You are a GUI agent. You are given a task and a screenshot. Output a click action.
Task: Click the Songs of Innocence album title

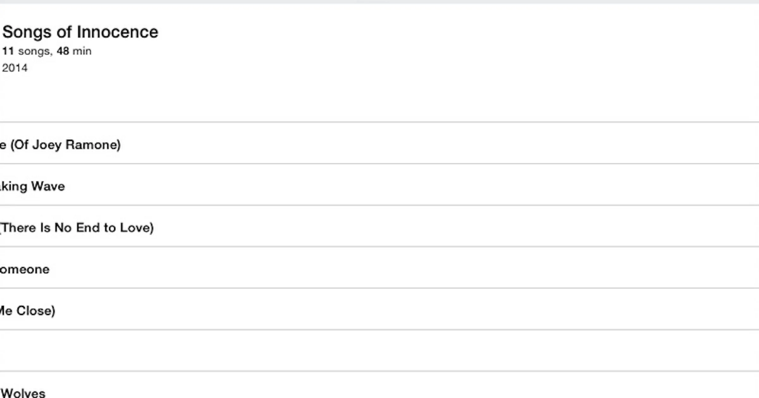click(80, 32)
